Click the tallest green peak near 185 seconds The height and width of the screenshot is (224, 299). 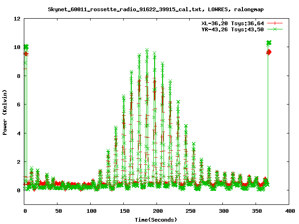147,50
